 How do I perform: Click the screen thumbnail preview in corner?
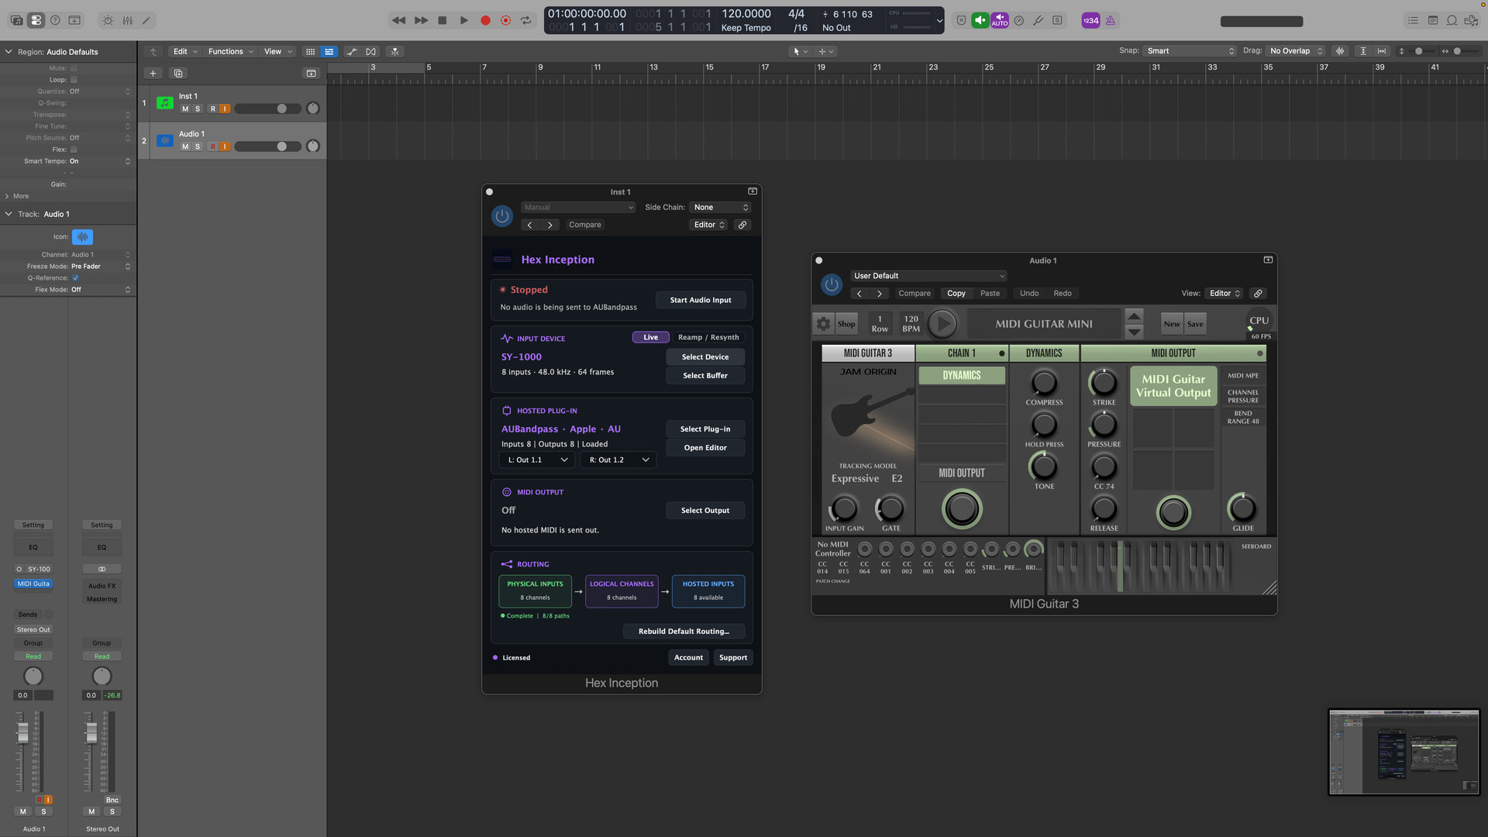[1404, 752]
